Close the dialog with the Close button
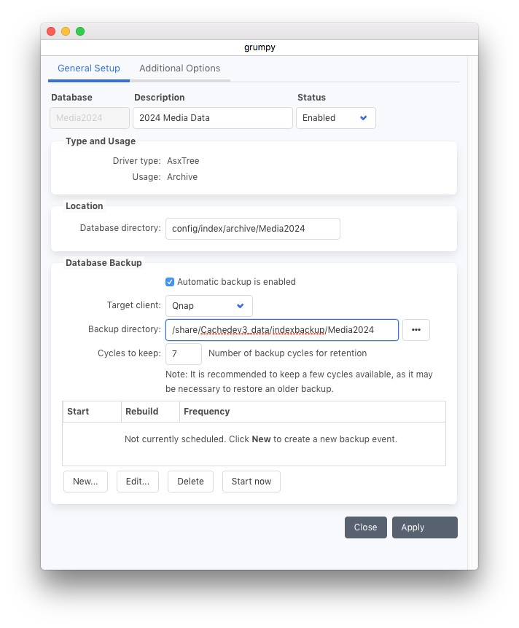The image size is (519, 628). coord(365,527)
